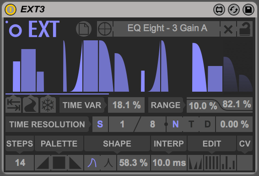
Task: Click the back-and-forth arrows icon
Action: 13,104
